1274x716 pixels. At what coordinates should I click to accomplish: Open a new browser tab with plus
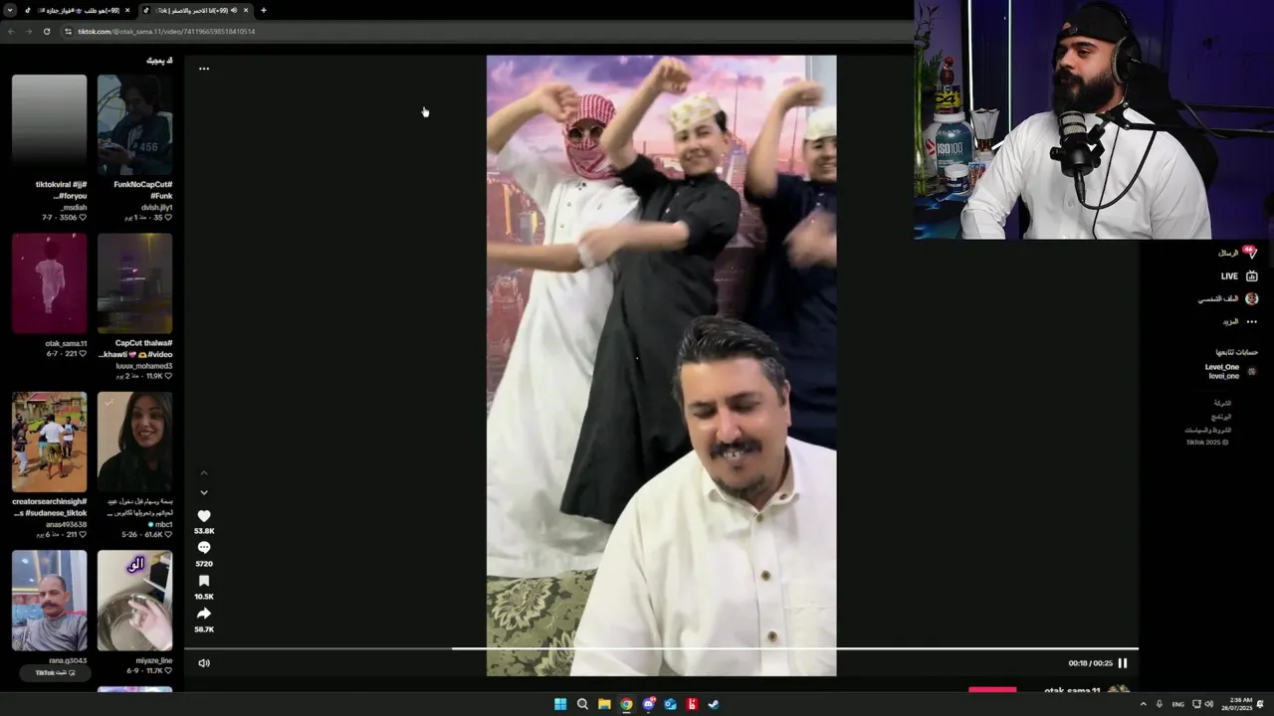pyautogui.click(x=263, y=10)
